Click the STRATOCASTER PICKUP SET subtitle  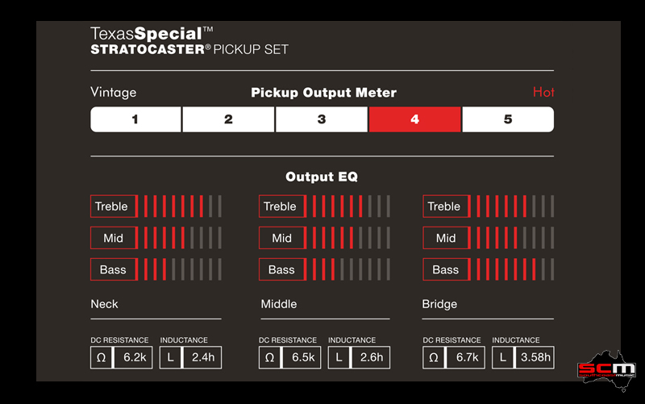click(x=189, y=49)
